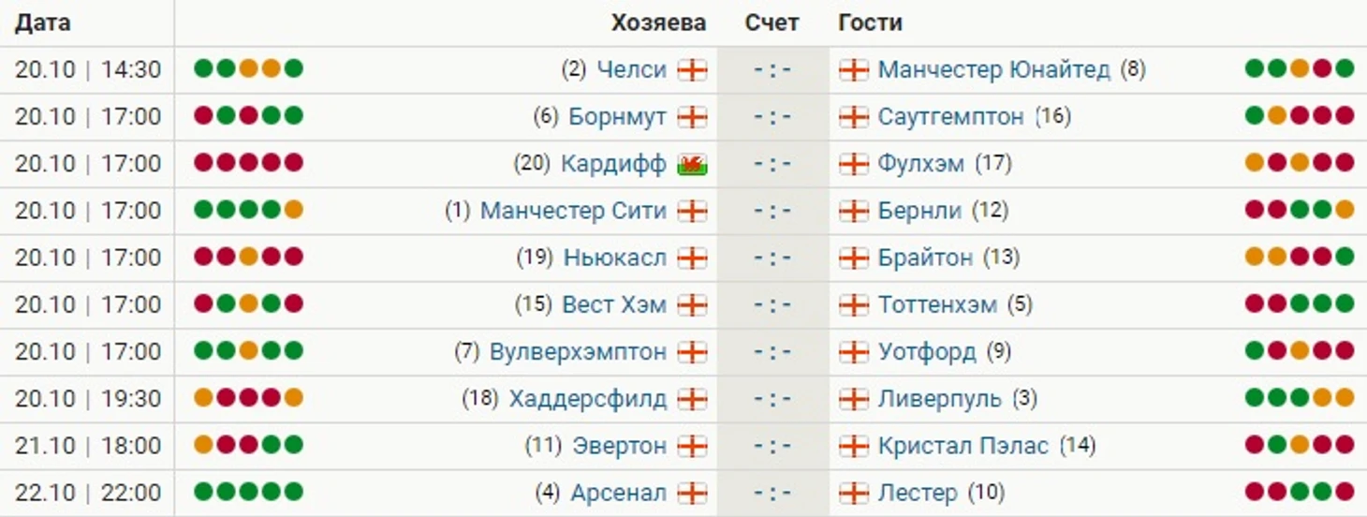Click the Счет column header
Screen dimensions: 1367x517
772,22
